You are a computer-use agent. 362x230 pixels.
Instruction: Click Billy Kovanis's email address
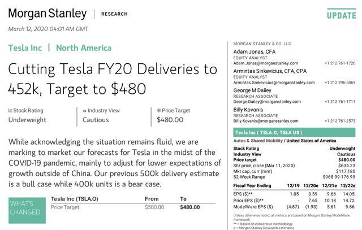point(266,121)
